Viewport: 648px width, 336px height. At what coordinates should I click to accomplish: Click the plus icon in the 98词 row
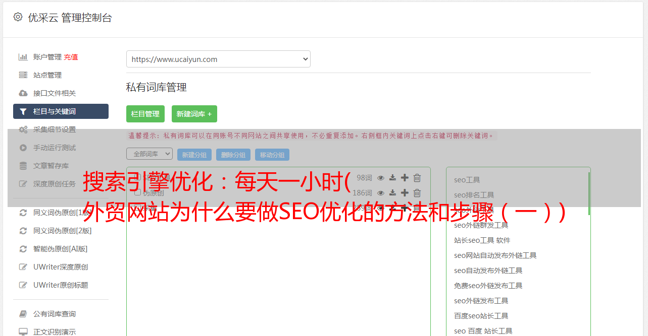[x=405, y=177]
